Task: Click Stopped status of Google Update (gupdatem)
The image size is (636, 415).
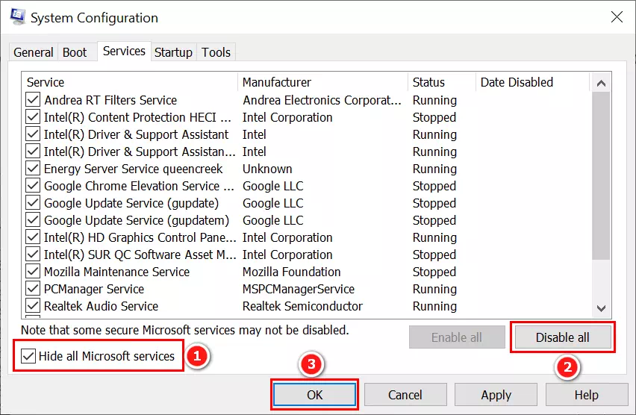Action: [434, 220]
